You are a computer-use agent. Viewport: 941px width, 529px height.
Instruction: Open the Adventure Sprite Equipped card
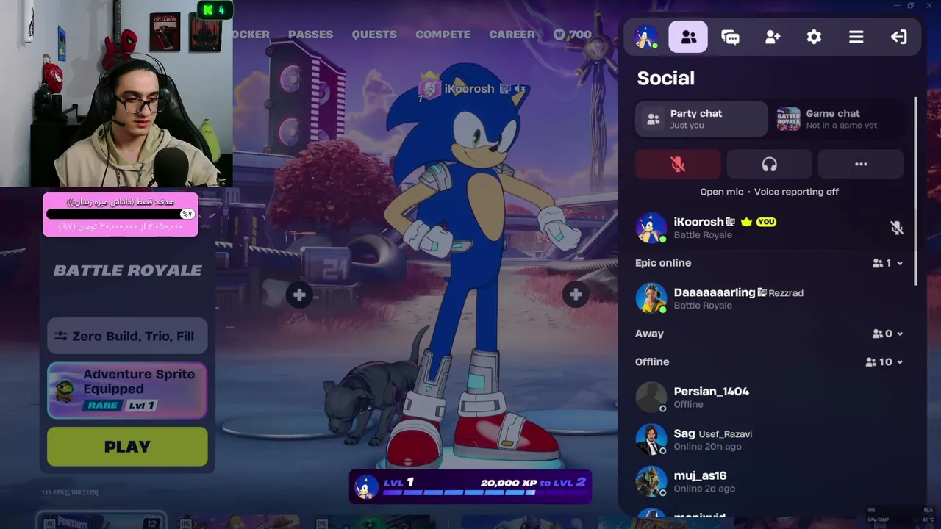point(127,390)
